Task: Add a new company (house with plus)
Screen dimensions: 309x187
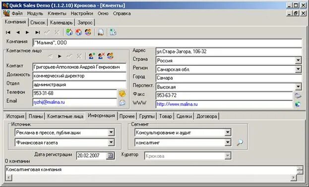Action: pyautogui.click(x=69, y=32)
